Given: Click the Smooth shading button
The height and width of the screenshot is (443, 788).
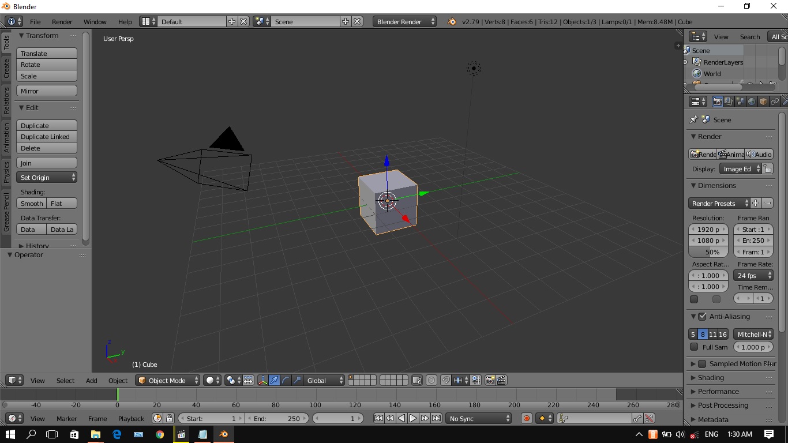Looking at the screenshot, I should [31, 203].
